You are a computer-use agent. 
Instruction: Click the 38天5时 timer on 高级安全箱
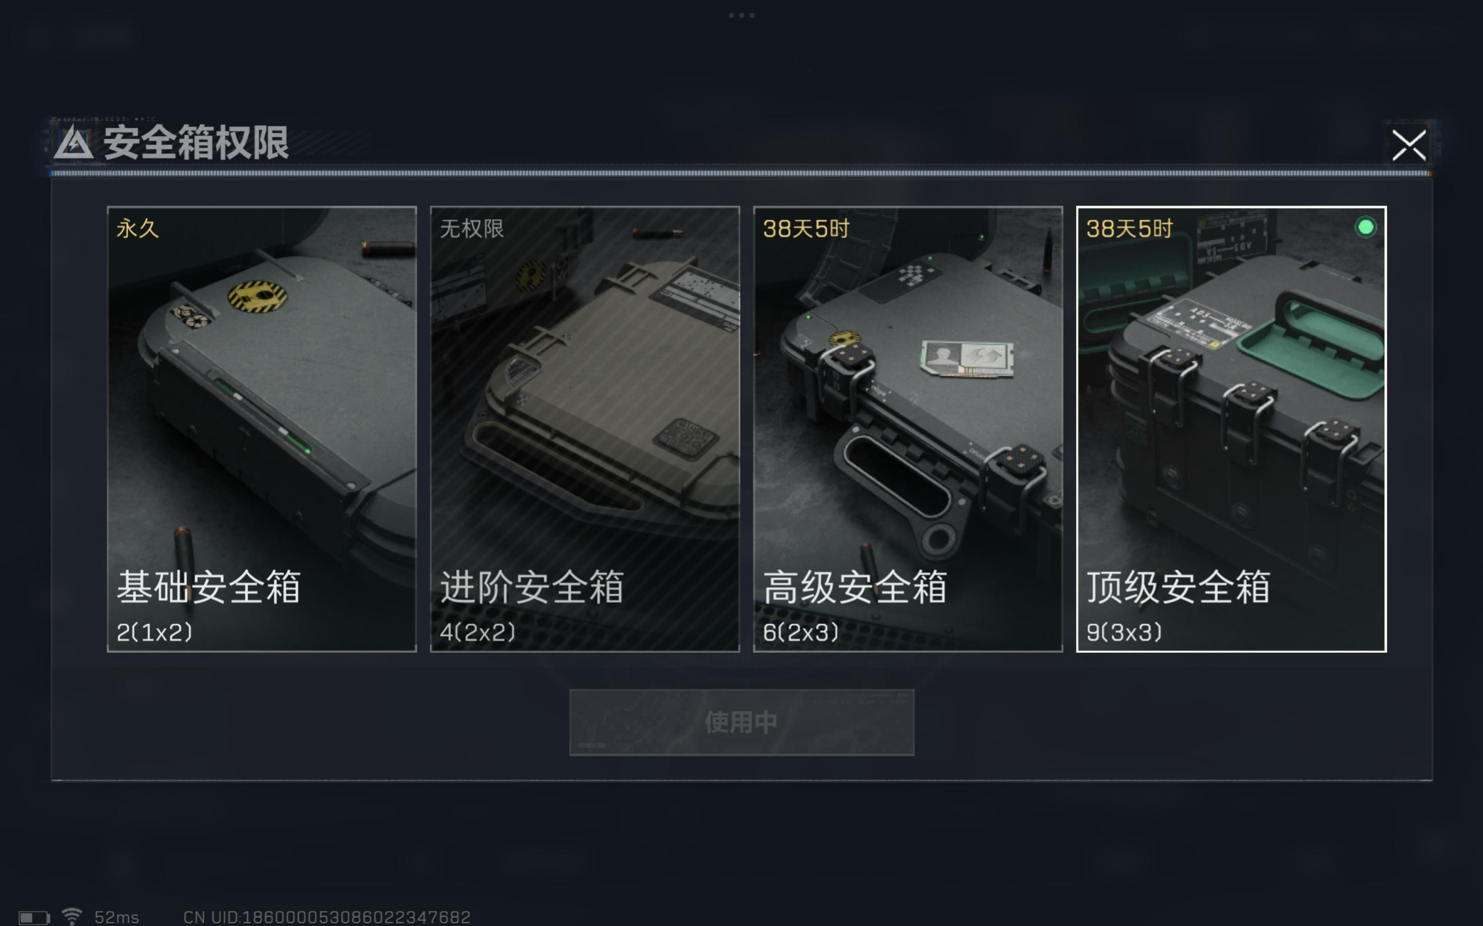tap(806, 228)
